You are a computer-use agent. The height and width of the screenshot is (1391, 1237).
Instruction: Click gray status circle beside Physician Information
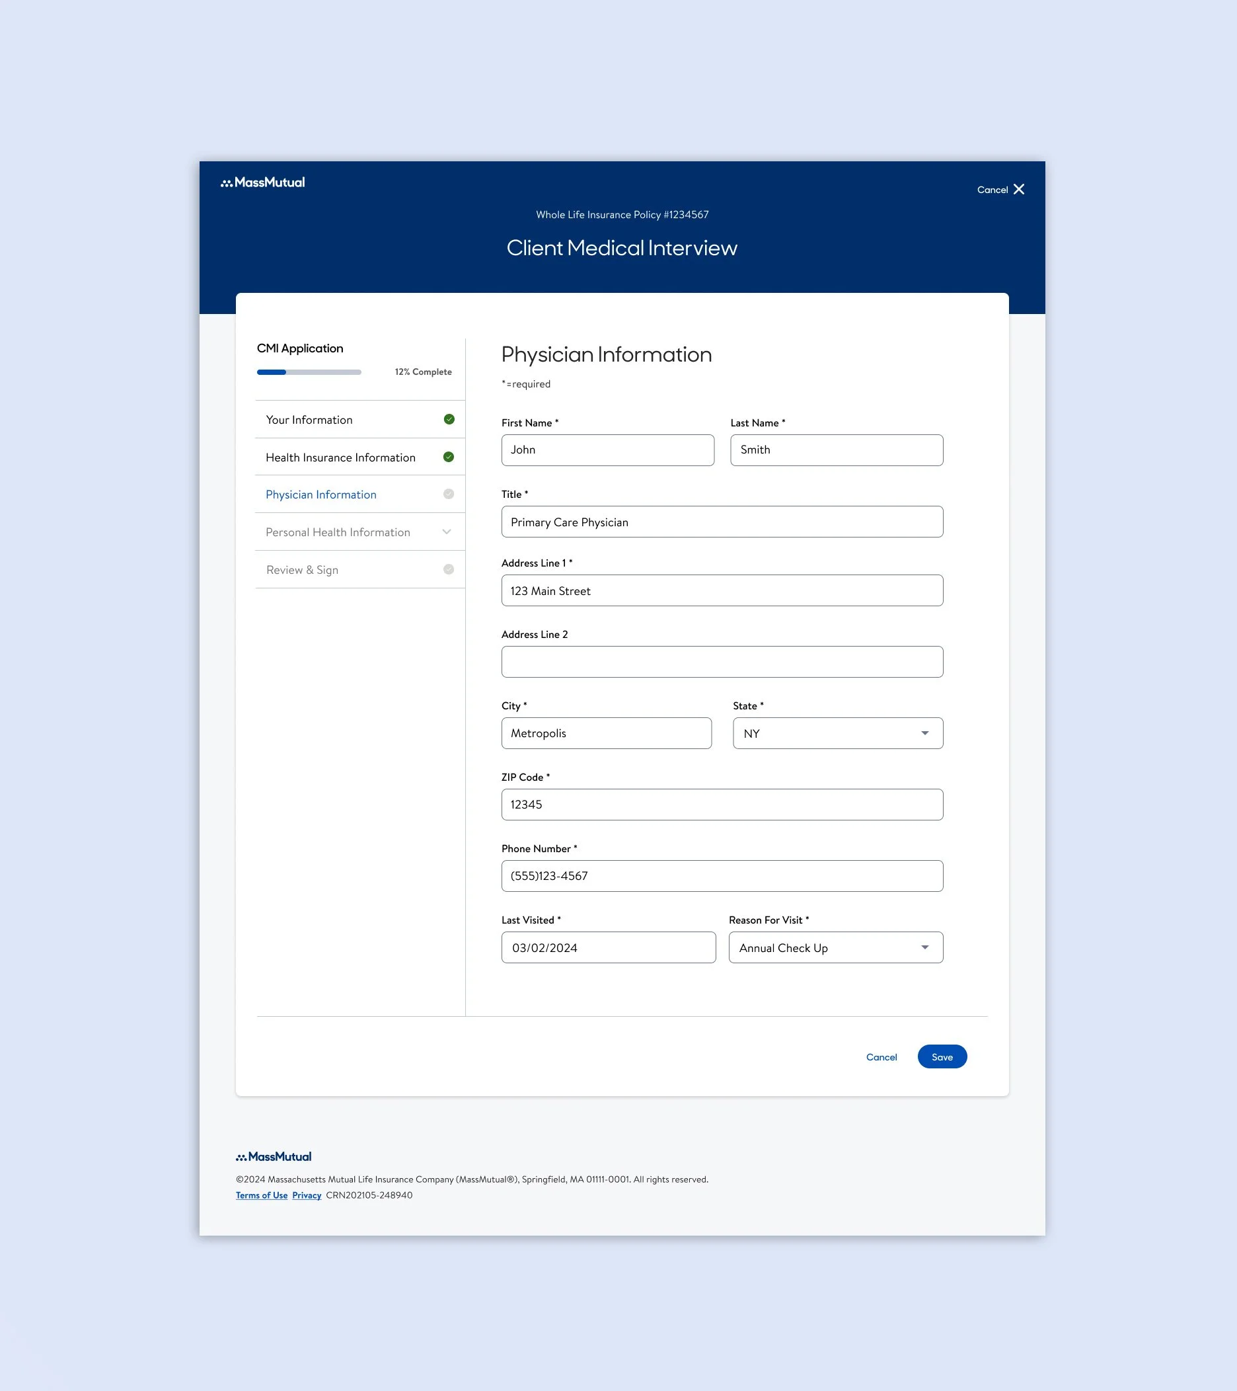click(449, 494)
